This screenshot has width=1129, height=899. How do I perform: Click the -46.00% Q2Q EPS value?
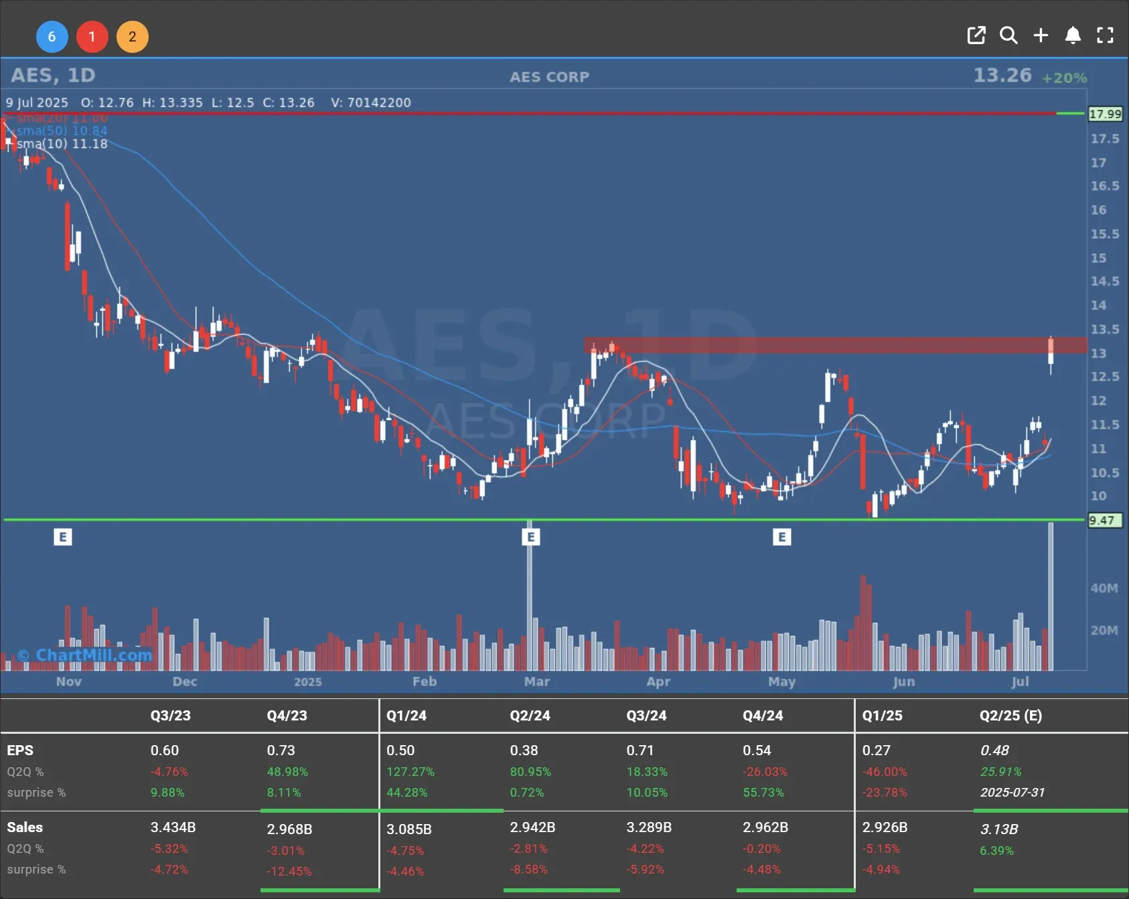pos(885,771)
